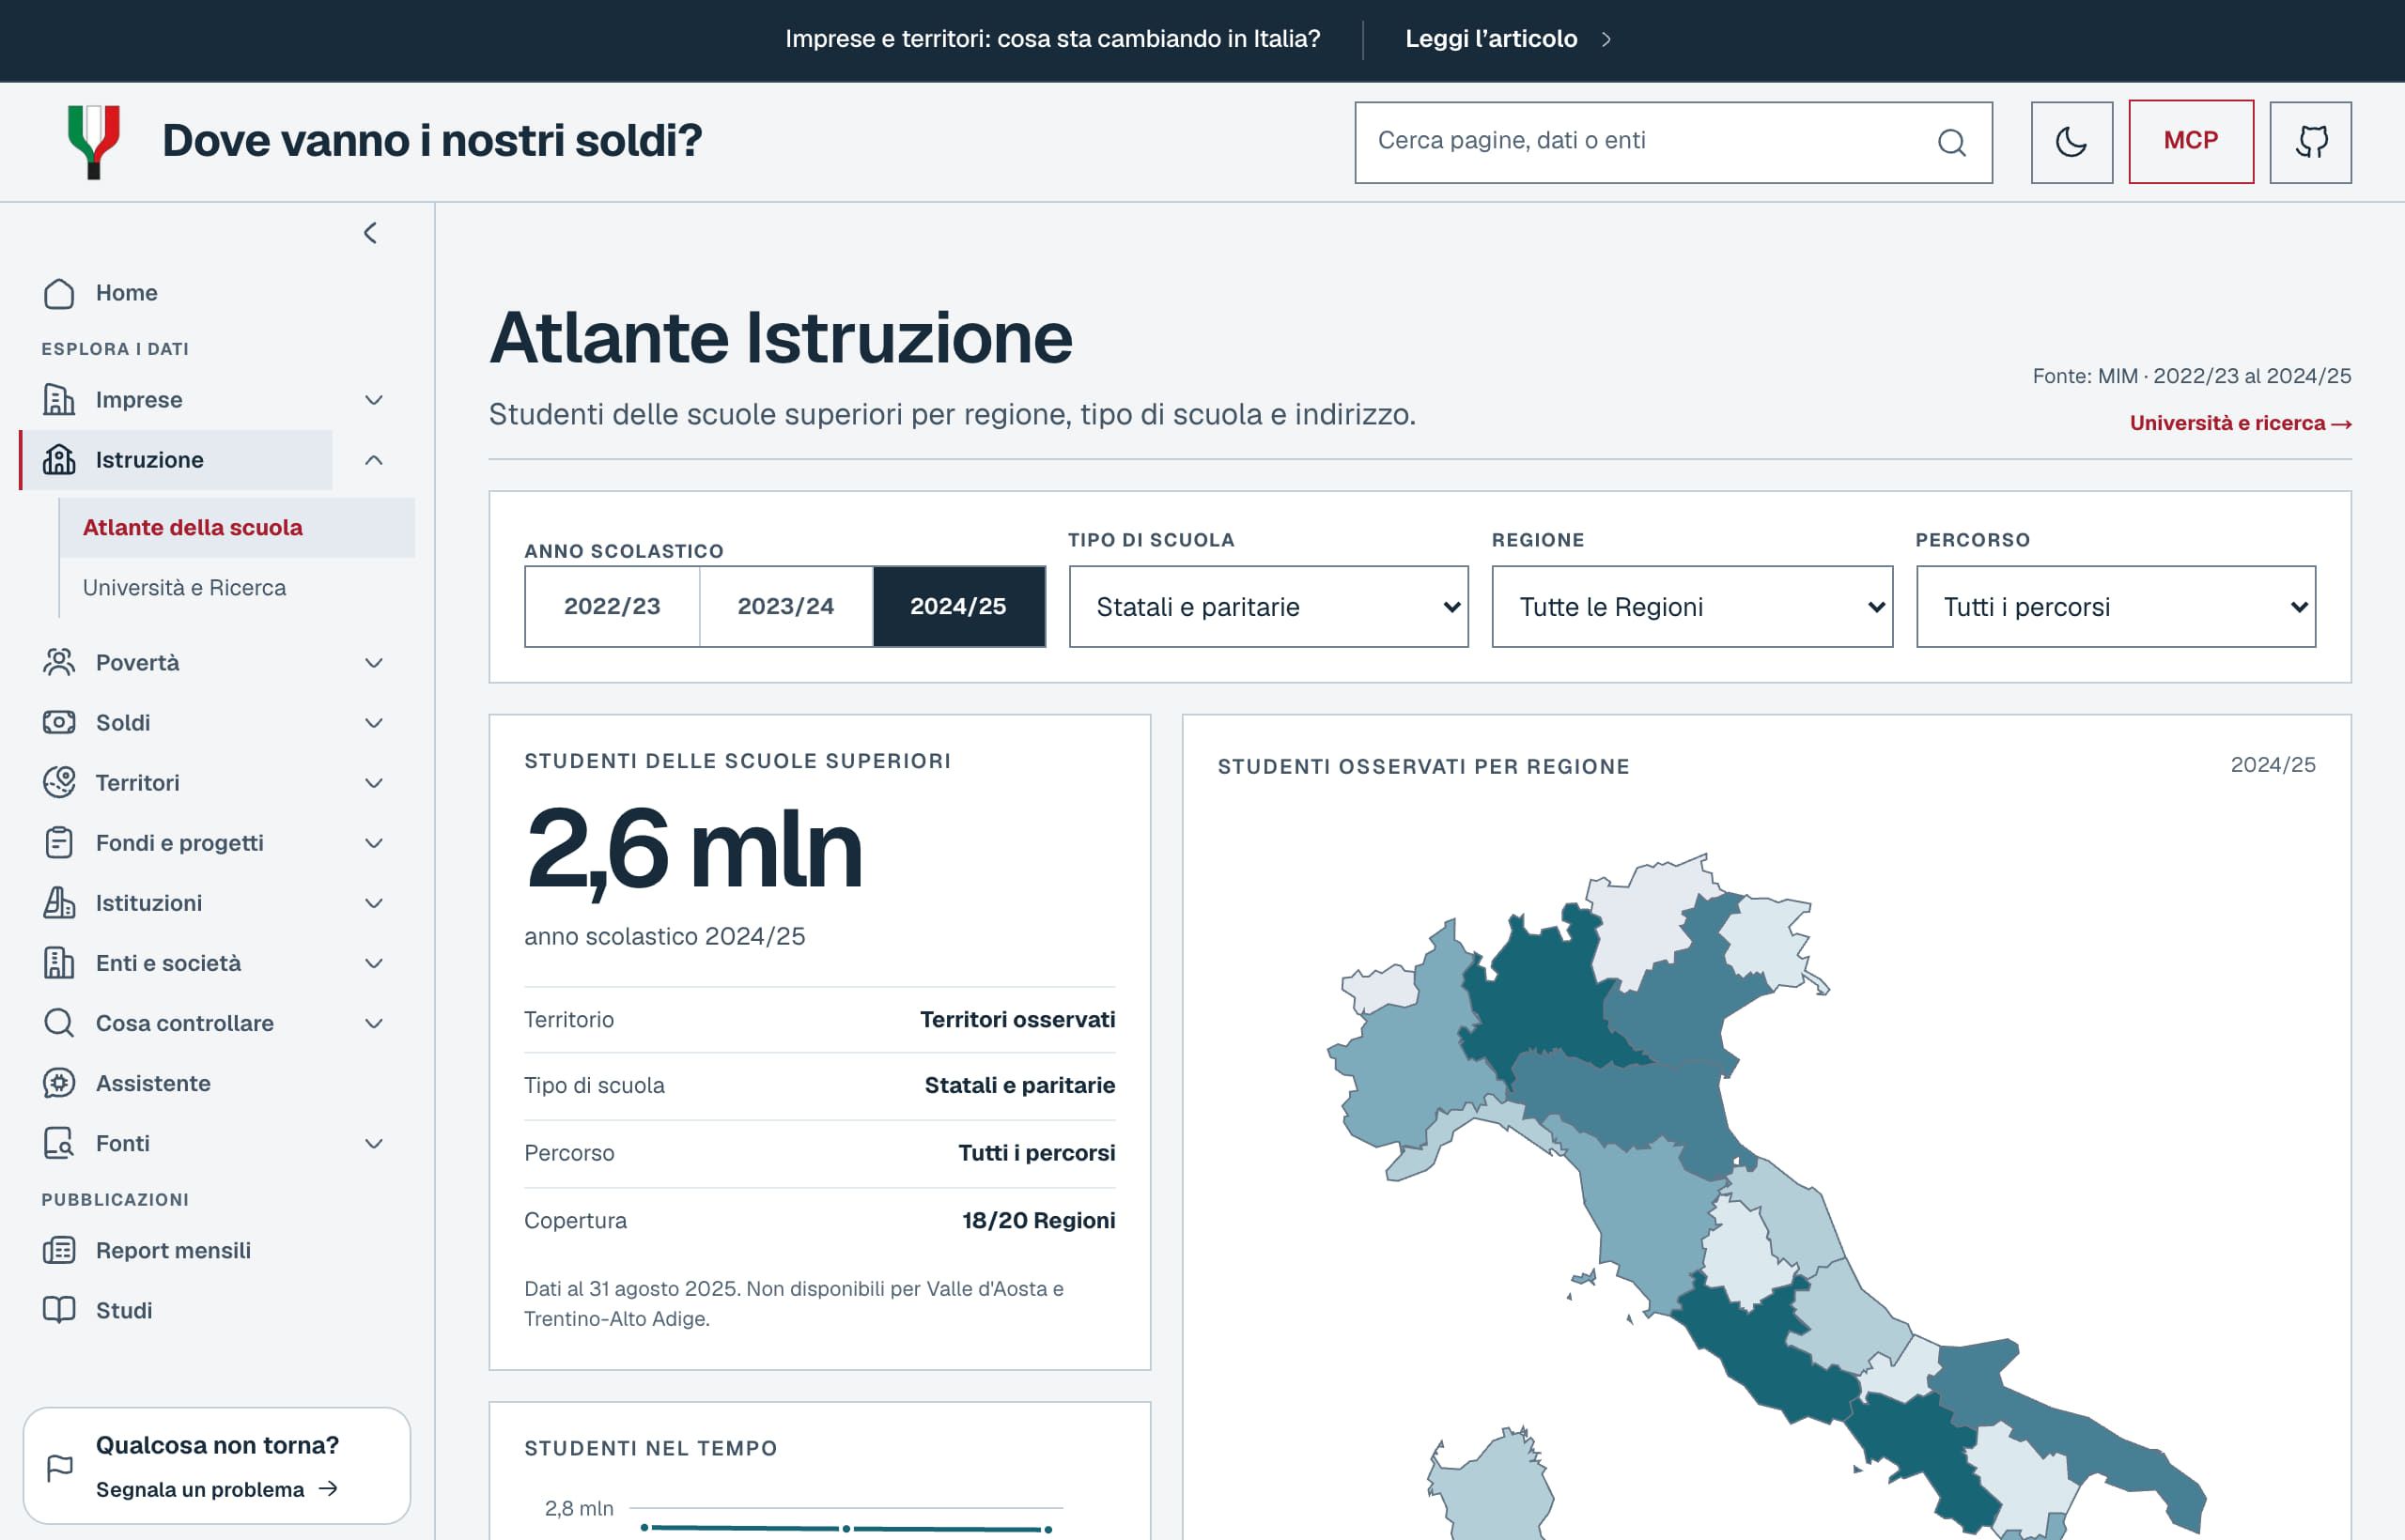The image size is (2405, 1540).
Task: Toggle dark mode with the moon icon
Action: tap(2071, 142)
